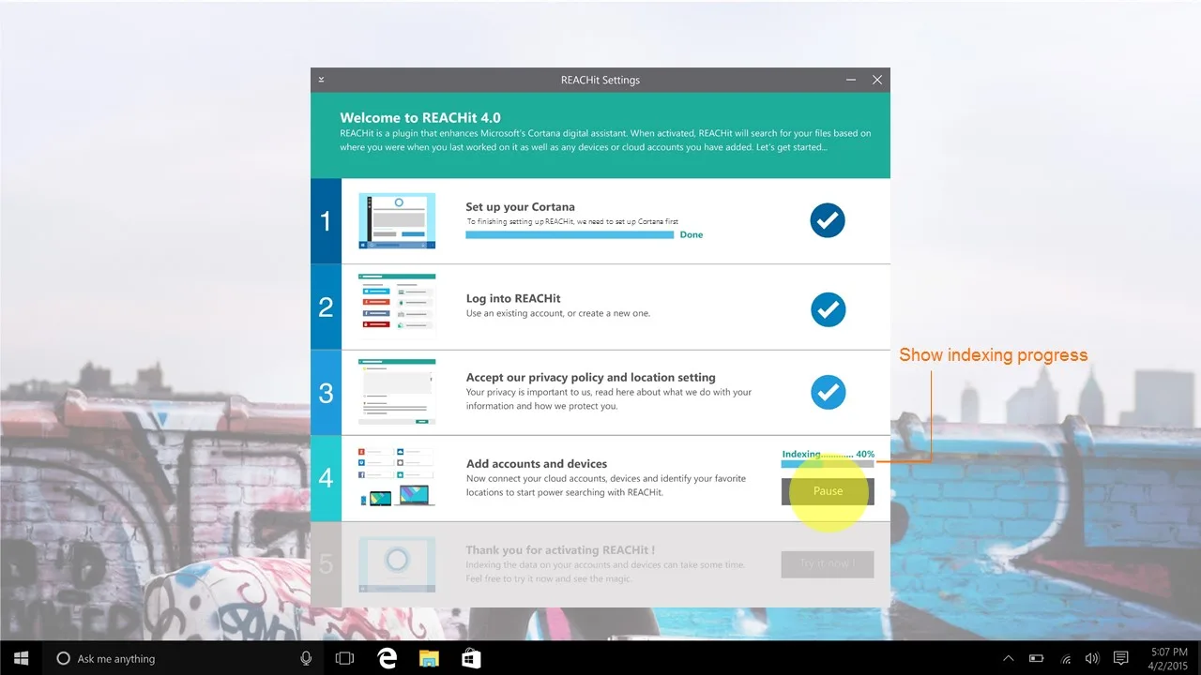Screen dimensions: 1201x675
Task: Close the REACHit Settings window
Action: tap(877, 80)
